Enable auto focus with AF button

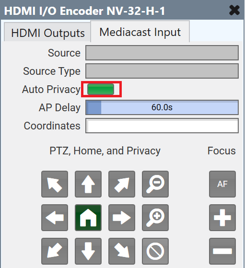[x=222, y=184]
